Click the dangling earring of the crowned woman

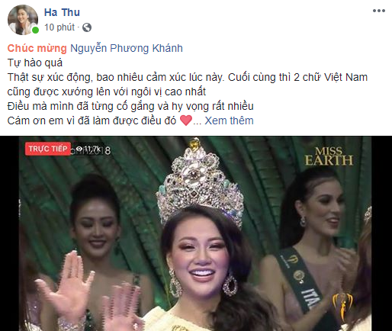pos(230,284)
